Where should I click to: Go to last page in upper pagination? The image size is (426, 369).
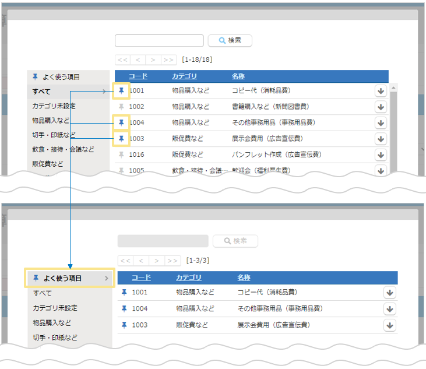[169, 59]
